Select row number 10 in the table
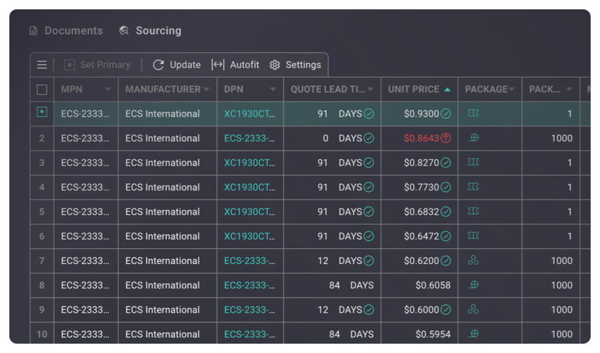The width and height of the screenshot is (600, 353). click(x=42, y=334)
